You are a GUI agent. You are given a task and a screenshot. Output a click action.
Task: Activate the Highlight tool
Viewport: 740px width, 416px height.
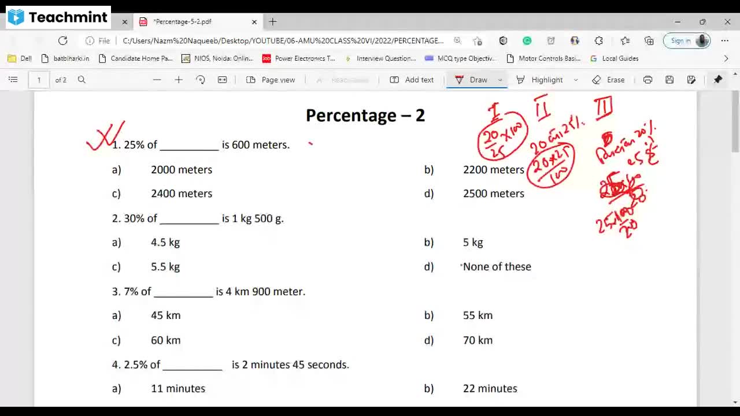[x=539, y=80]
